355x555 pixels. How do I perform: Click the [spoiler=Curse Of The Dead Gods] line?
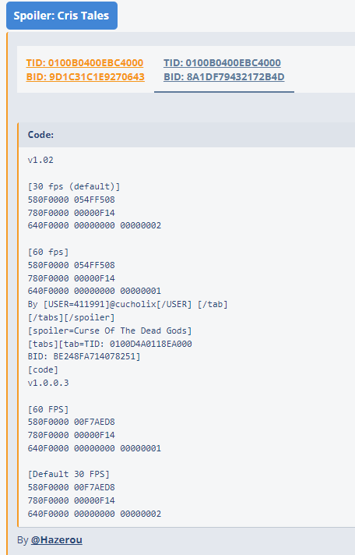[110, 331]
